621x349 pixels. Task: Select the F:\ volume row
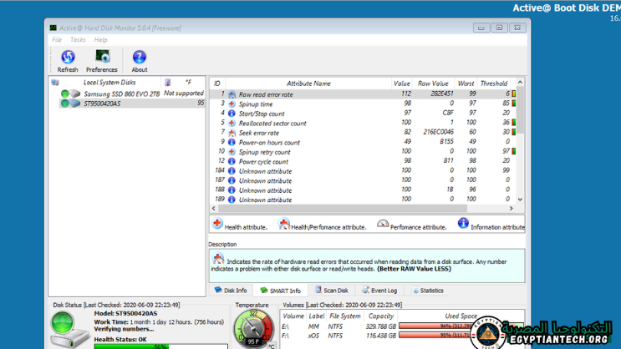[401, 336]
